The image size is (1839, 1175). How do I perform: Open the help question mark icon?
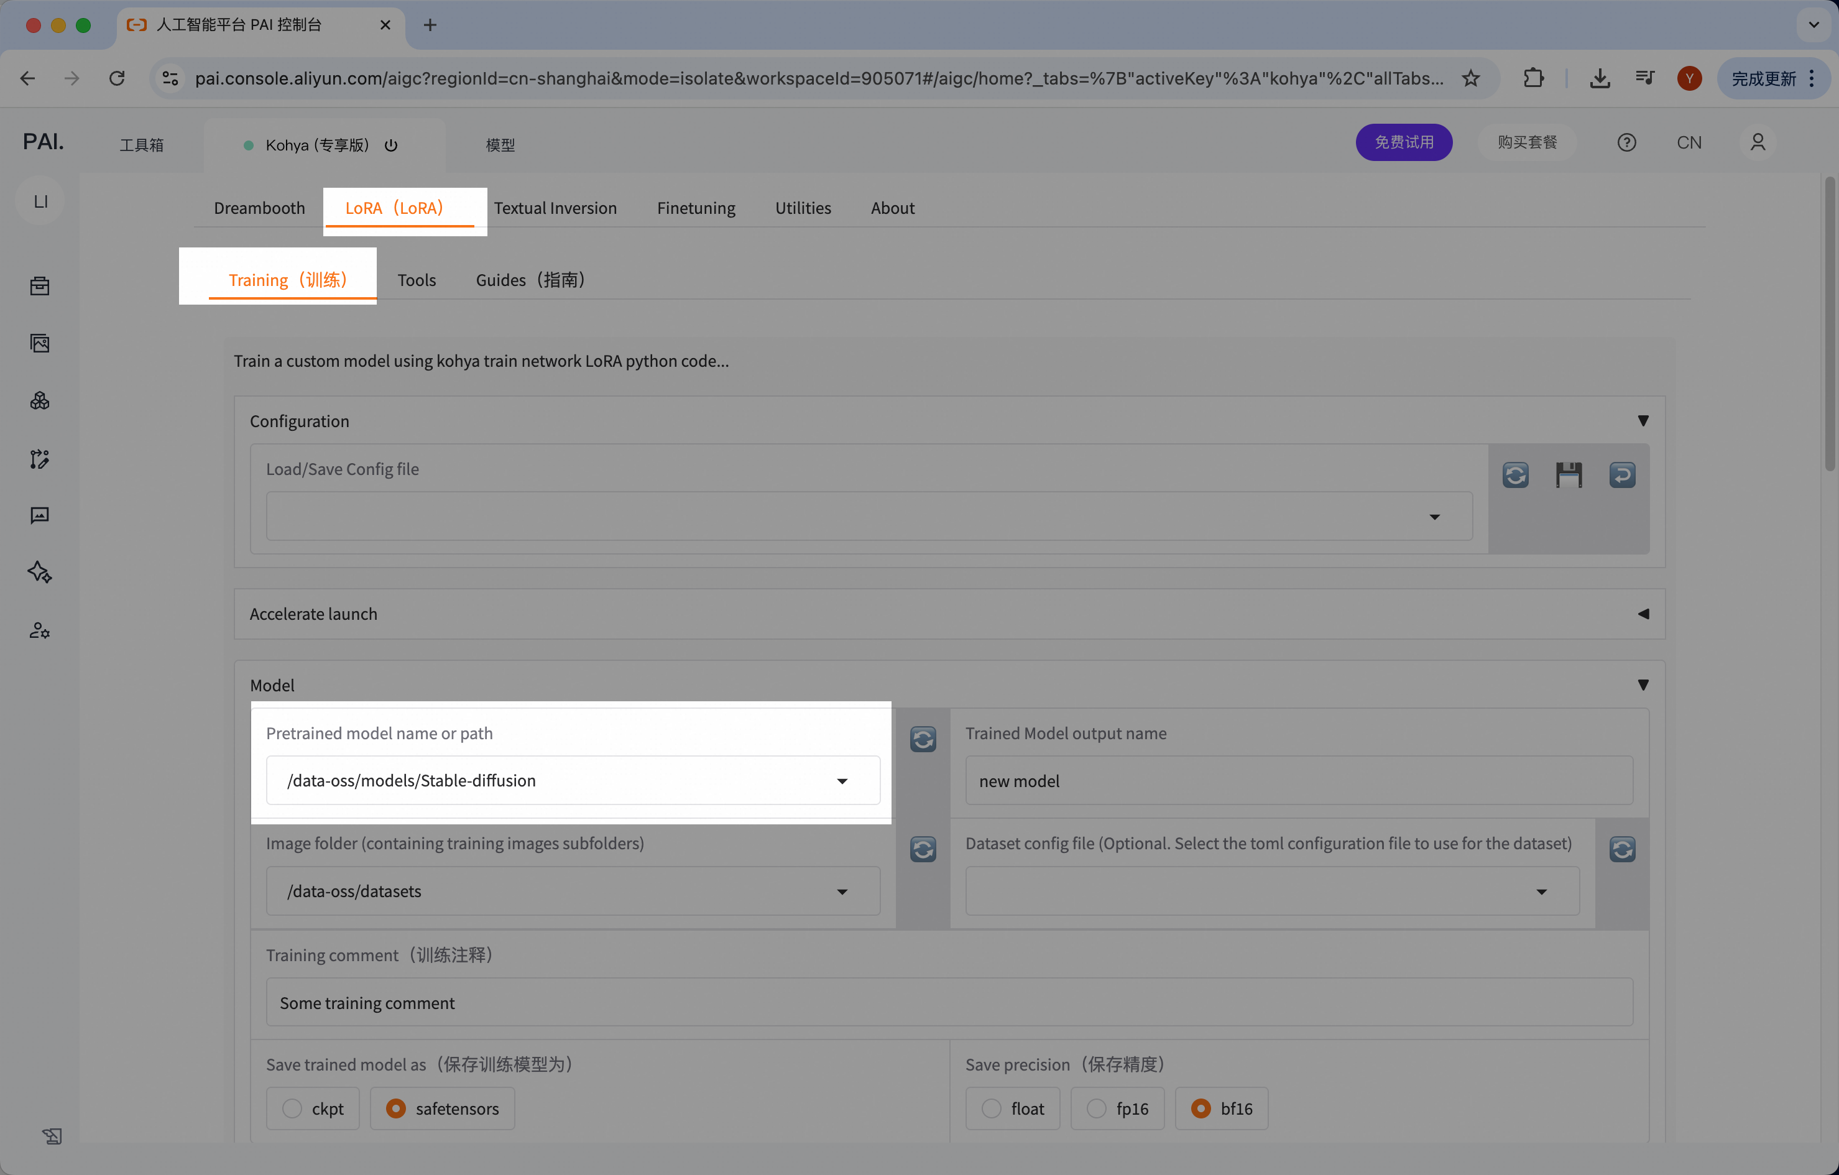(1627, 143)
